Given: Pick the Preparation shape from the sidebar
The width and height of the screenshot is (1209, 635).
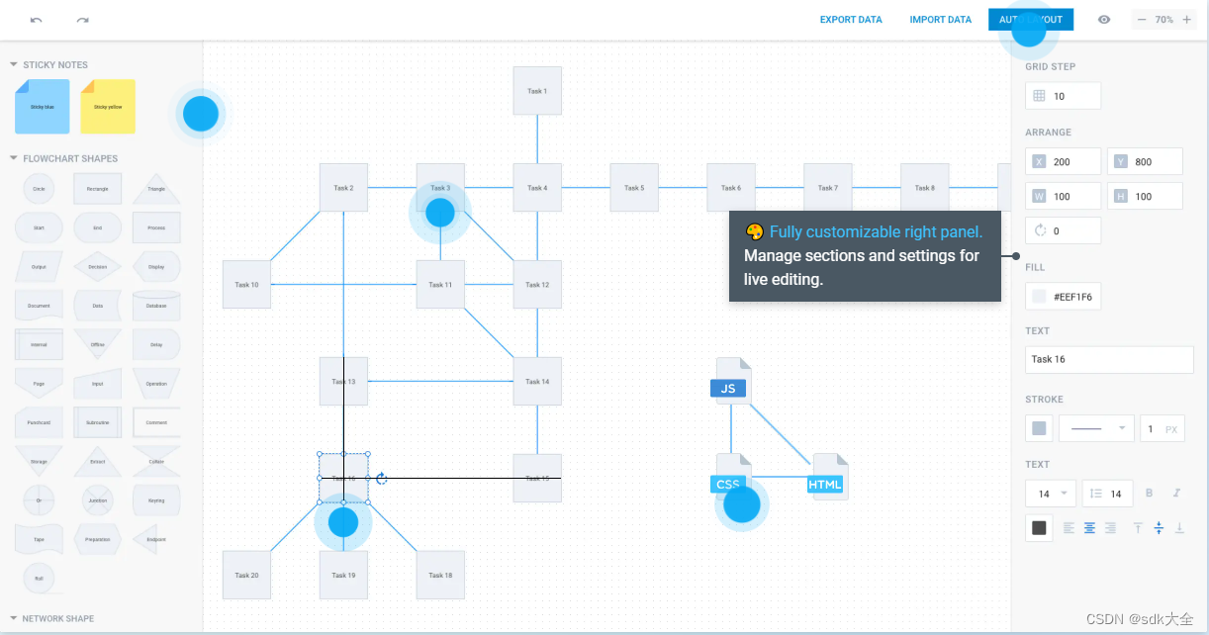Looking at the screenshot, I should [97, 538].
